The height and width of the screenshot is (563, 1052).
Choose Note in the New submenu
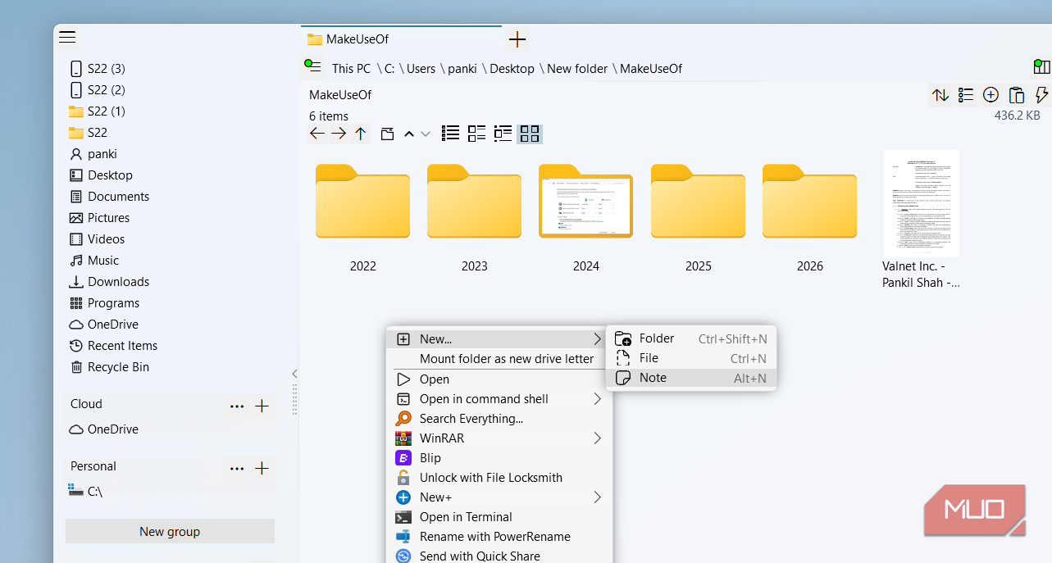click(x=690, y=378)
